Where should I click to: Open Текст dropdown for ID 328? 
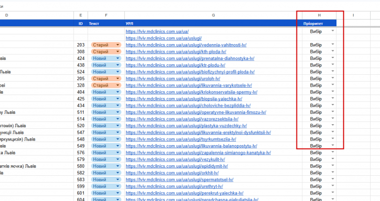tap(118, 85)
